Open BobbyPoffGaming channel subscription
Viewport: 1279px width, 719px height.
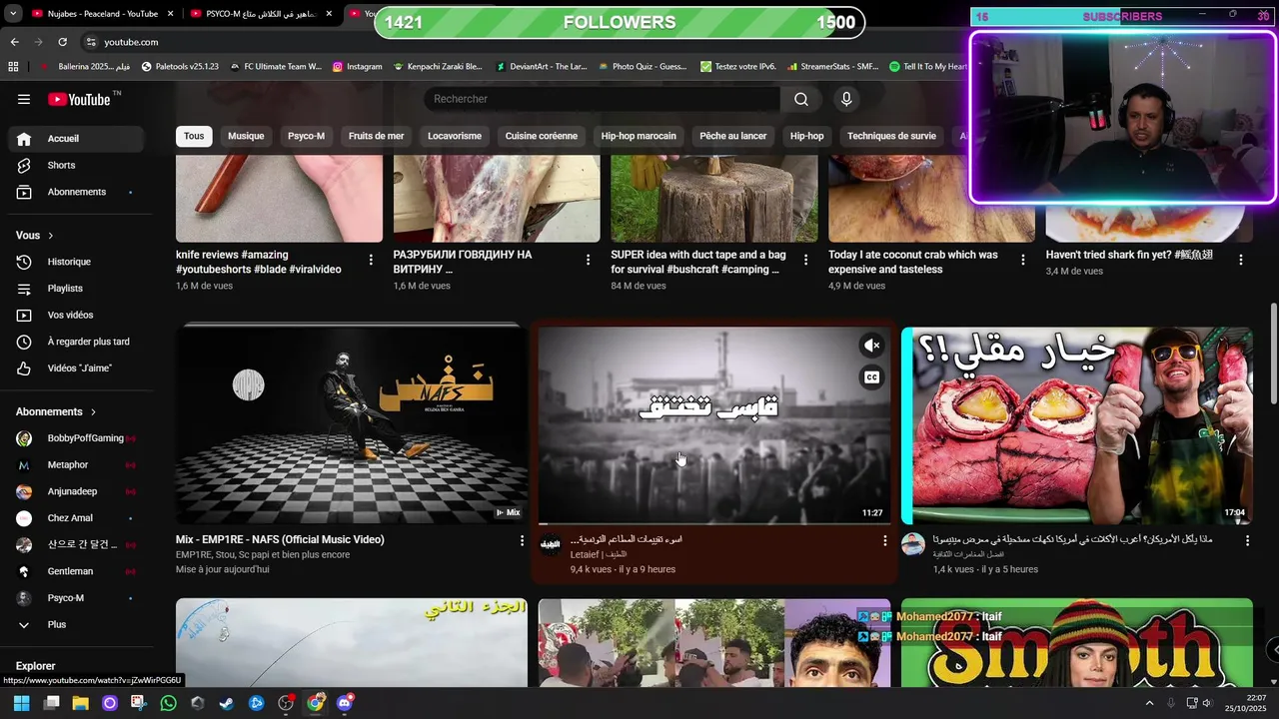coord(76,438)
